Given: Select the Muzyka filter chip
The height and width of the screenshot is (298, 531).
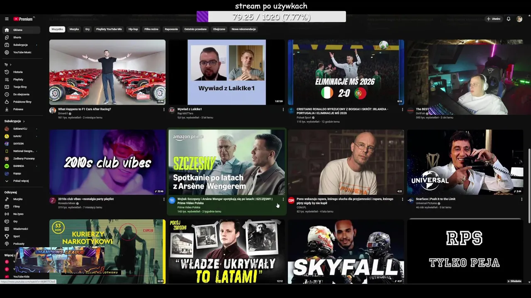Looking at the screenshot, I should coord(74,29).
